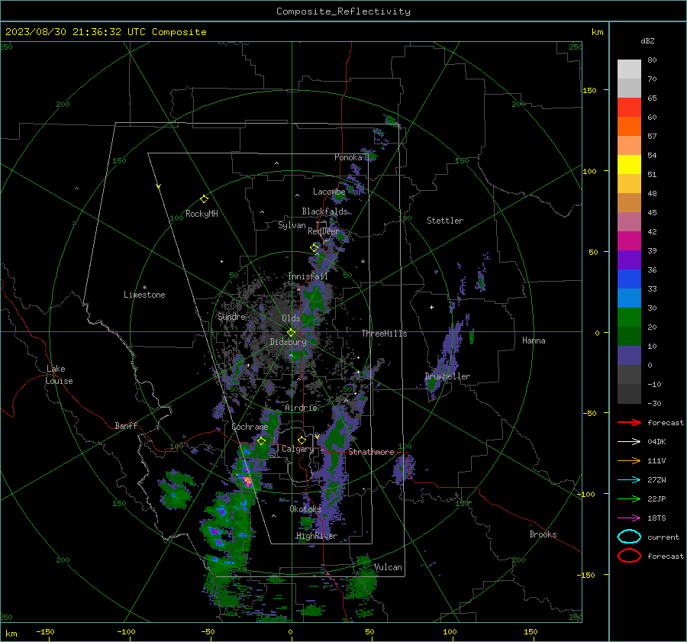687x642 pixels.
Task: Click the Lacombe city label
Action: point(329,192)
